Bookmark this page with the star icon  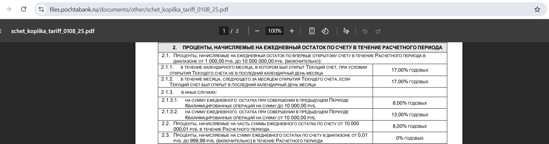click(x=537, y=9)
